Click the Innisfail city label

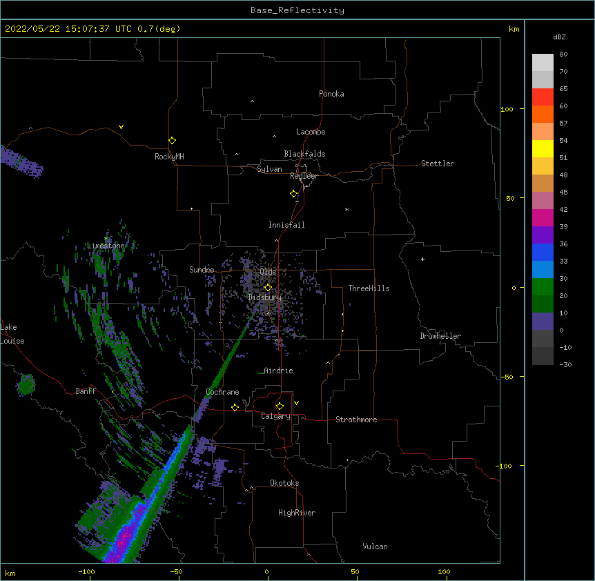tap(286, 225)
